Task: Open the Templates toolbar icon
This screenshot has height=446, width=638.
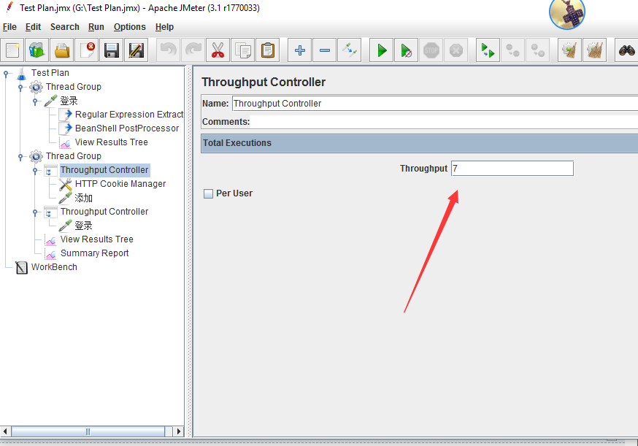Action: (37, 50)
